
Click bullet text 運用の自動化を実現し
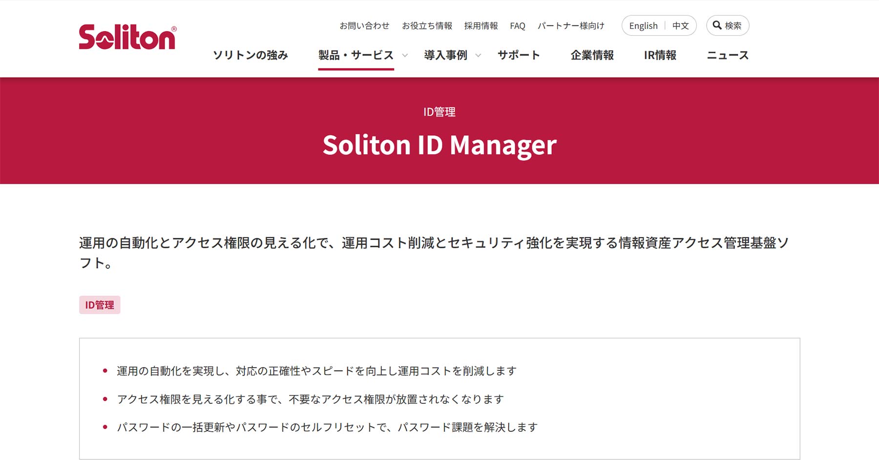pyautogui.click(x=316, y=371)
